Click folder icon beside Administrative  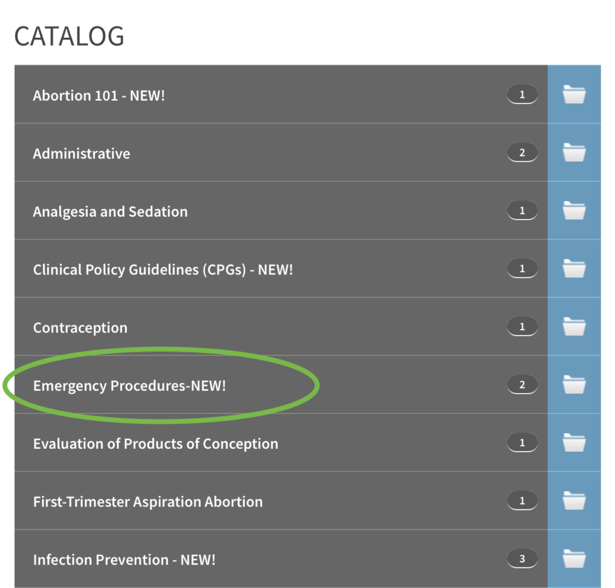click(x=574, y=152)
